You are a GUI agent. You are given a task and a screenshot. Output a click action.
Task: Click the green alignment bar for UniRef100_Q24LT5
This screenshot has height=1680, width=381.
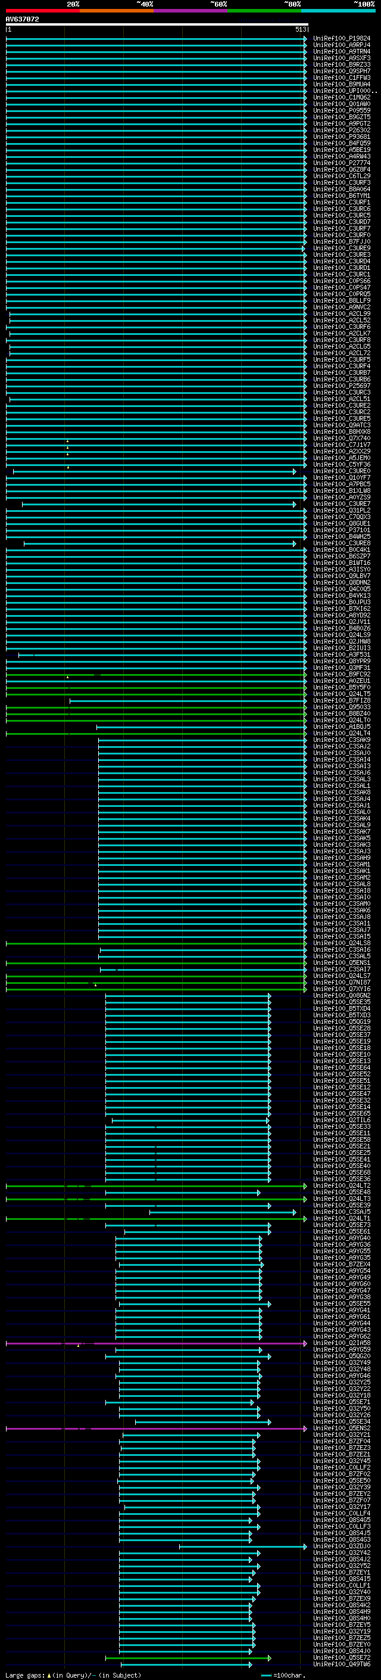(x=157, y=694)
